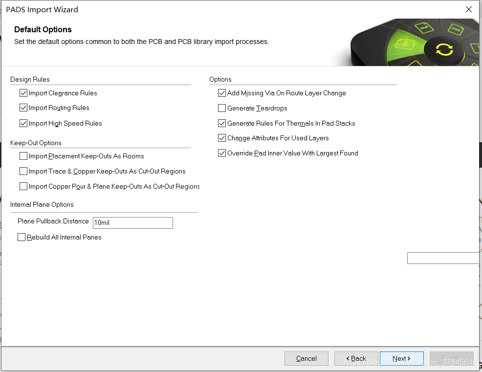Image resolution: width=482 pixels, height=372 pixels.
Task: Uncheck Change Attributes For Used Layers
Action: point(222,138)
